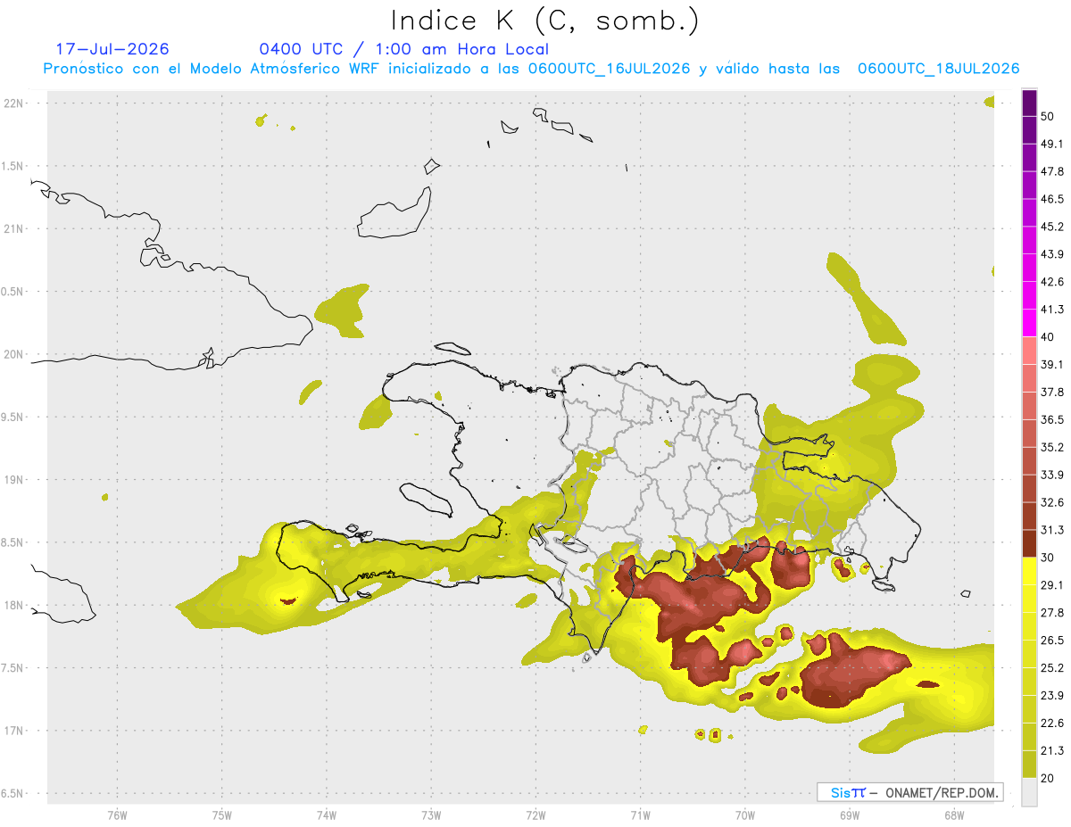Image resolution: width=1071 pixels, height=827 pixels.
Task: Click the salmon swatch between 39.1 and 40
Action: click(1029, 351)
